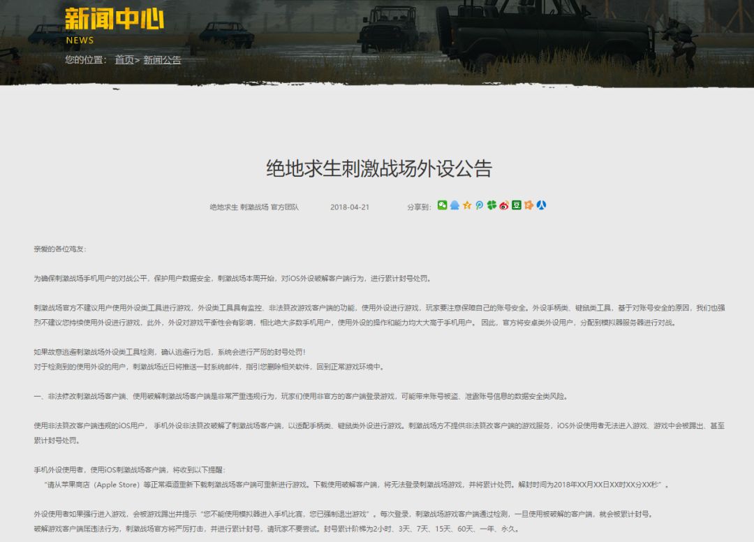
Task: Click paragraph starting 使用非法篡改客户端违规的iOS用户
Action: (x=379, y=433)
